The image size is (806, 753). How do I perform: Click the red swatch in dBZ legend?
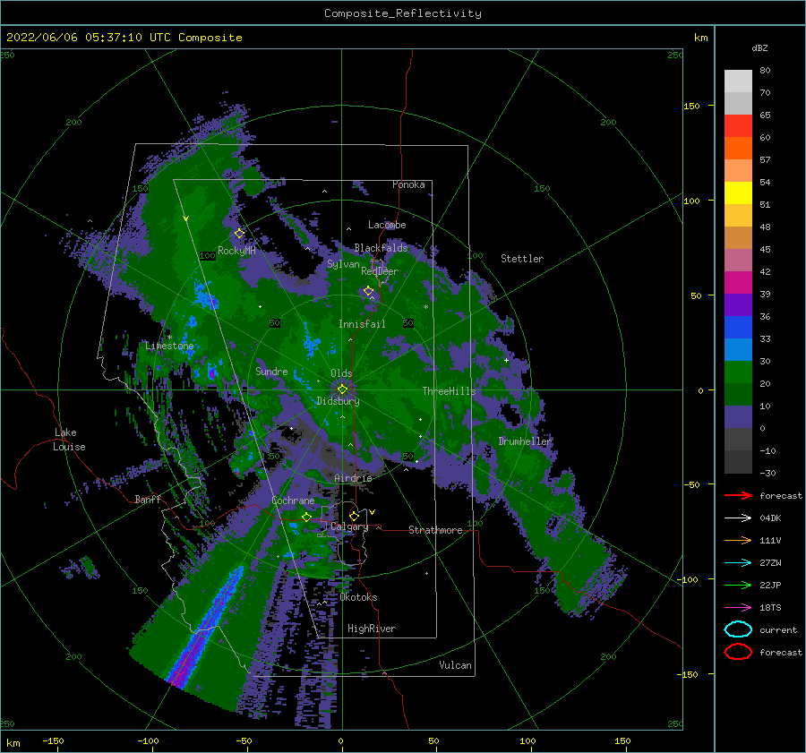[x=738, y=125]
